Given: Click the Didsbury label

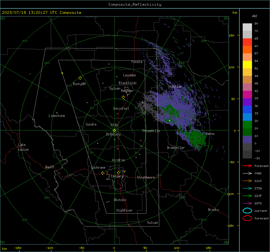Looking at the screenshot, I should [x=113, y=134].
